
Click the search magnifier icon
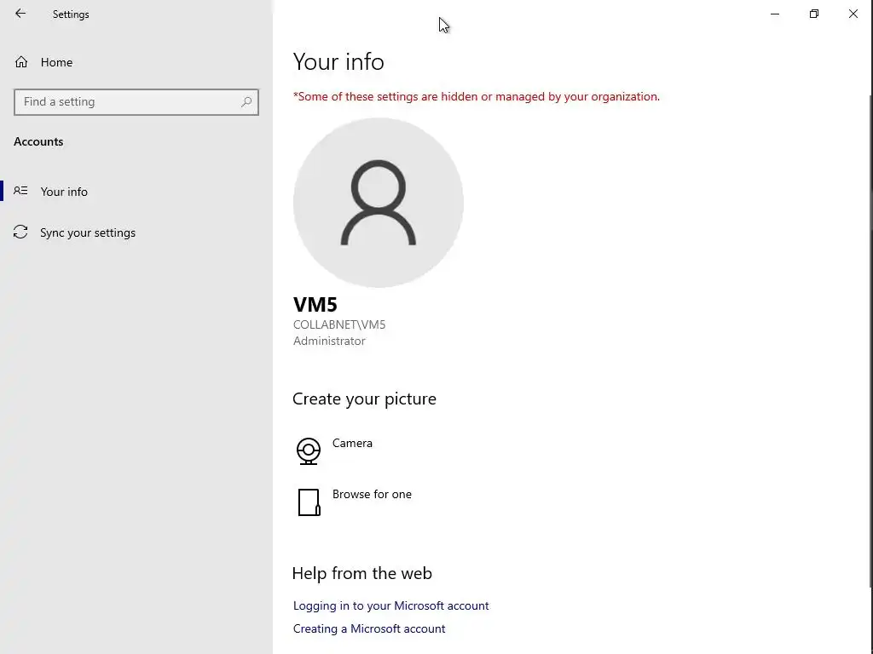coord(246,102)
